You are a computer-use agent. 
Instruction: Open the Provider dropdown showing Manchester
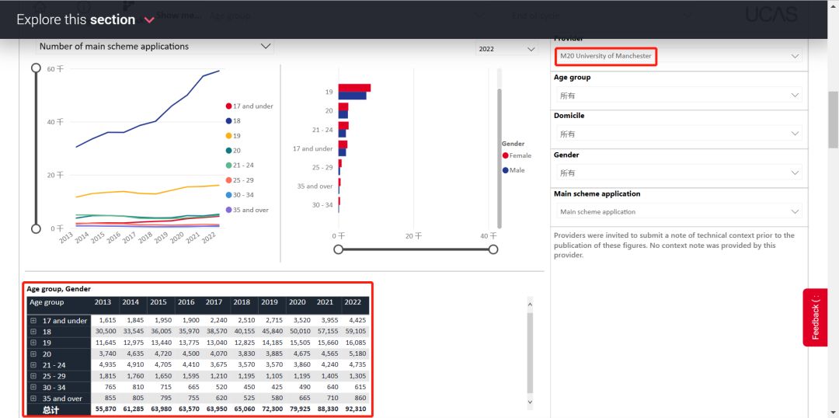pyautogui.click(x=678, y=56)
